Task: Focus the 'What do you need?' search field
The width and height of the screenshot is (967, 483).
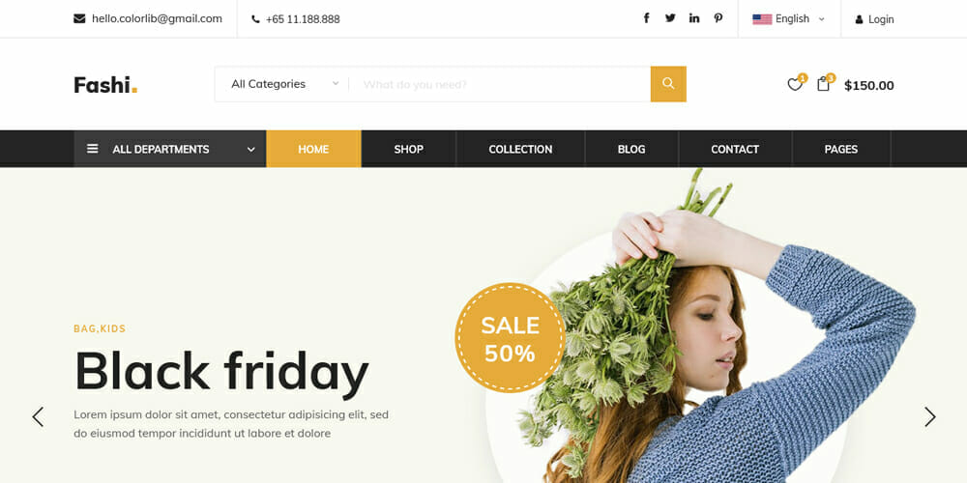Action: point(500,84)
